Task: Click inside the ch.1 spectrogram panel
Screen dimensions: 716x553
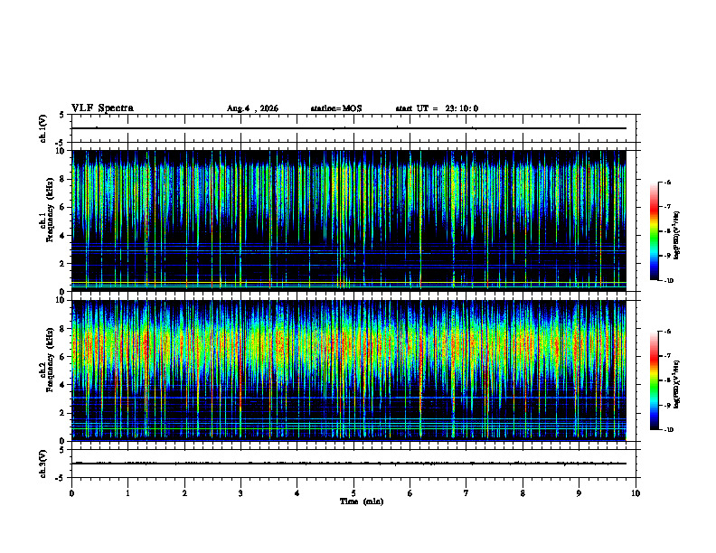Action: pos(349,220)
